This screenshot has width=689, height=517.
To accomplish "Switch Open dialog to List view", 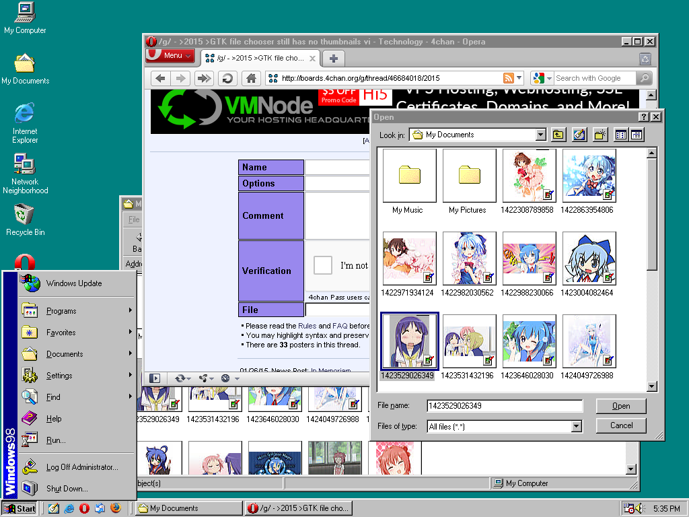I will pyautogui.click(x=621, y=135).
